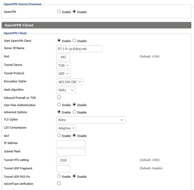Open the TLS Cipher dropdown
This screenshot has height=190, width=194.
click(91, 120)
